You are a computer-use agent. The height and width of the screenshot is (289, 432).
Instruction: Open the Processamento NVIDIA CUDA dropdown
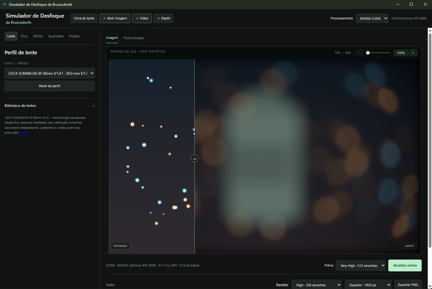372,18
